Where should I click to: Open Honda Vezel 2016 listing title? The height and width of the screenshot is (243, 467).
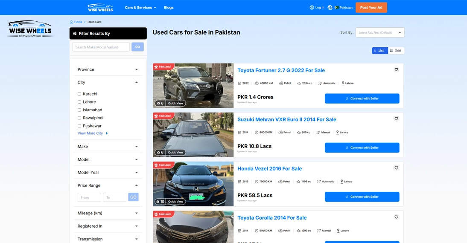point(269,169)
